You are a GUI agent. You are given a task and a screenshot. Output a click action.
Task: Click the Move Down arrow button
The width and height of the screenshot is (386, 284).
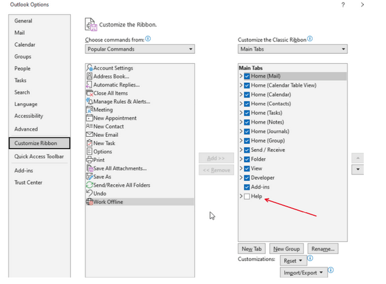[357, 169]
